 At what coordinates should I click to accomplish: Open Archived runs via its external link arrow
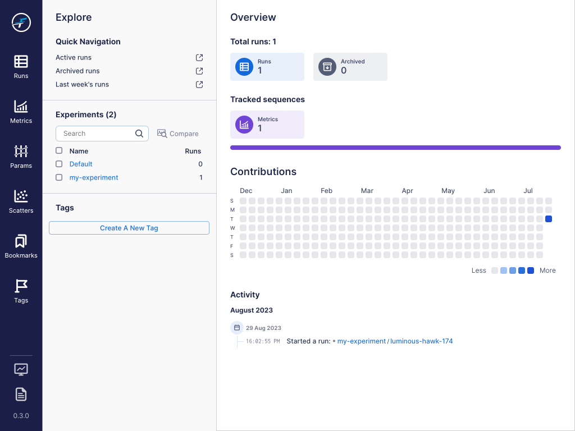[x=199, y=71]
